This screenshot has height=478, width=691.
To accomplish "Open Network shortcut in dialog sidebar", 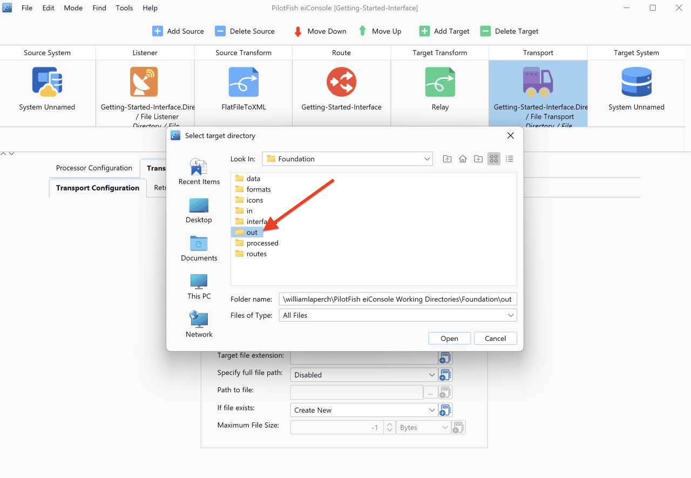I will click(199, 325).
